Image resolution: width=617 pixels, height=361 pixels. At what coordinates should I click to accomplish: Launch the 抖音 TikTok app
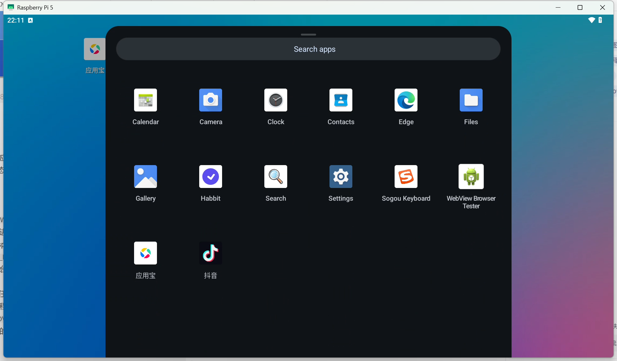tap(211, 253)
